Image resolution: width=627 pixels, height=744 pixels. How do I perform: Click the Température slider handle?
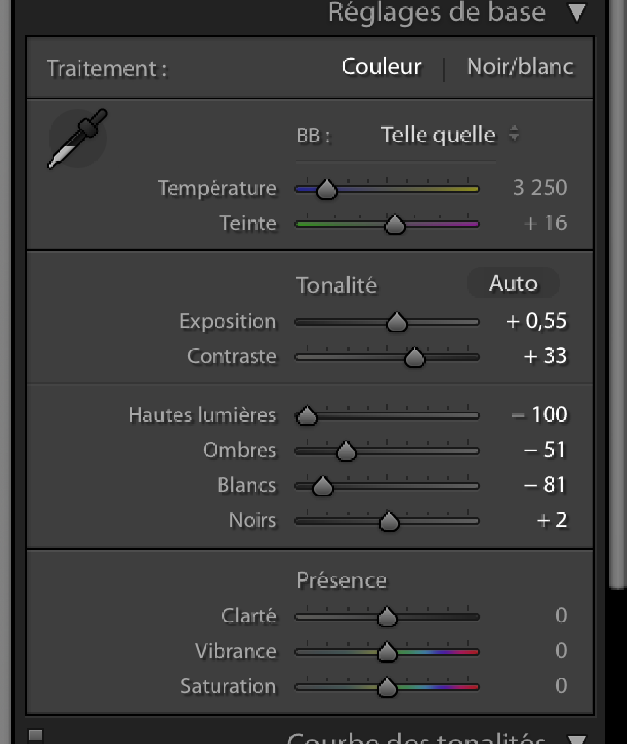click(327, 189)
